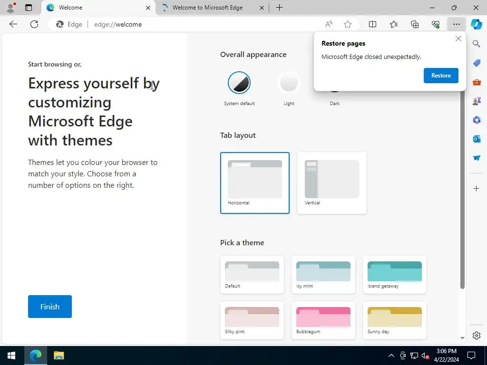Pick the Sunny day theme
This screenshot has height=365, width=487.
394,320
